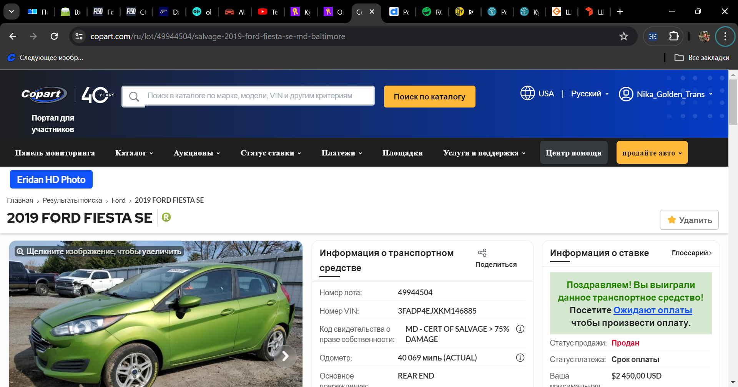Switch to the olx tab

(202, 12)
